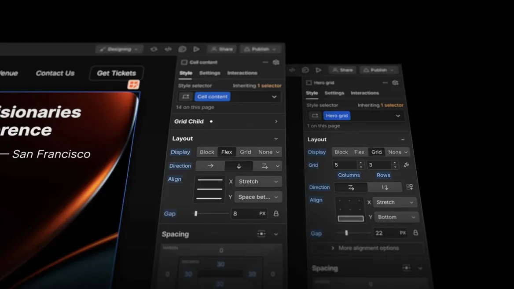This screenshot has height=289, width=514.
Task: Set display to Grid in Cell content panel
Action: pyautogui.click(x=245, y=152)
